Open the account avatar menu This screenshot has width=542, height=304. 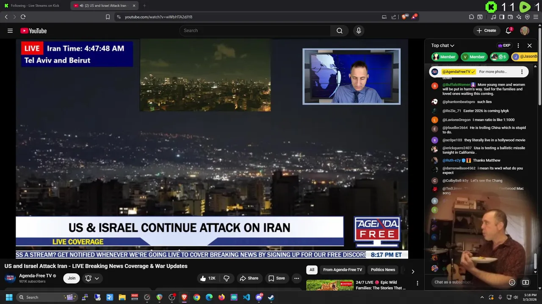coord(525,30)
